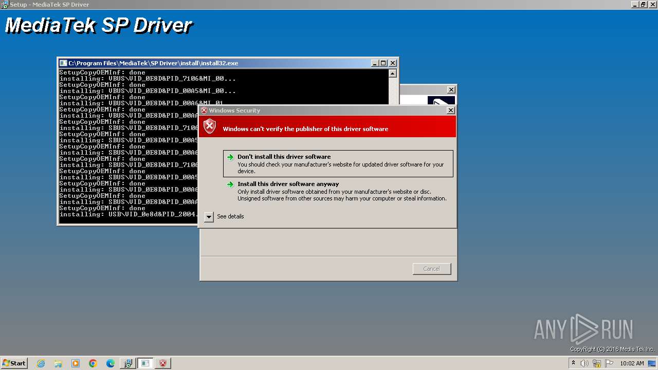Click the 10:02 AM clock
The height and width of the screenshot is (370, 658).
(x=632, y=363)
